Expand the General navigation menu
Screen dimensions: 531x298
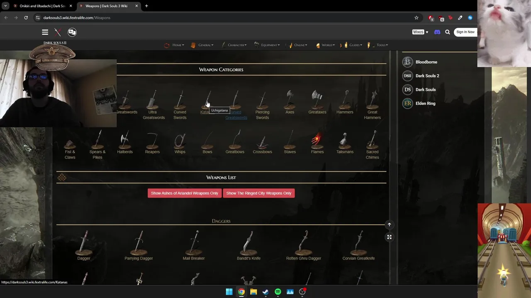(x=202, y=45)
